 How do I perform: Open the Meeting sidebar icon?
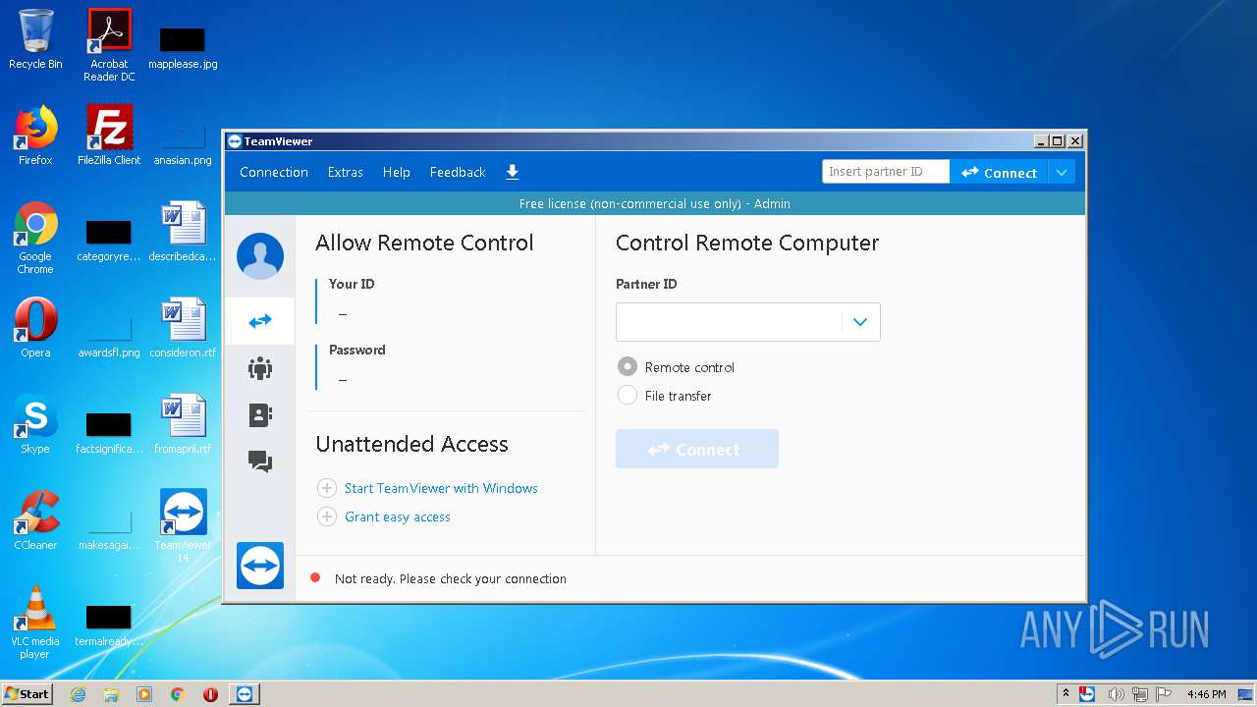(x=260, y=368)
